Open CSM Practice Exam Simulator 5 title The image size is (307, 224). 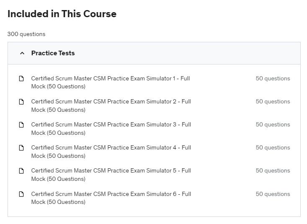coord(111,175)
